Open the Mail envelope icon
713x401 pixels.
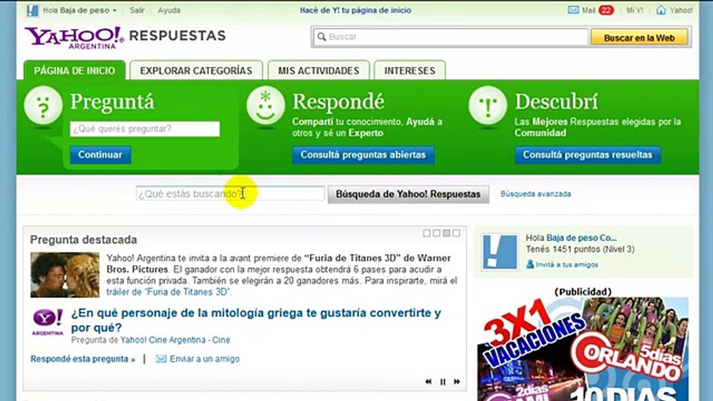coord(573,10)
